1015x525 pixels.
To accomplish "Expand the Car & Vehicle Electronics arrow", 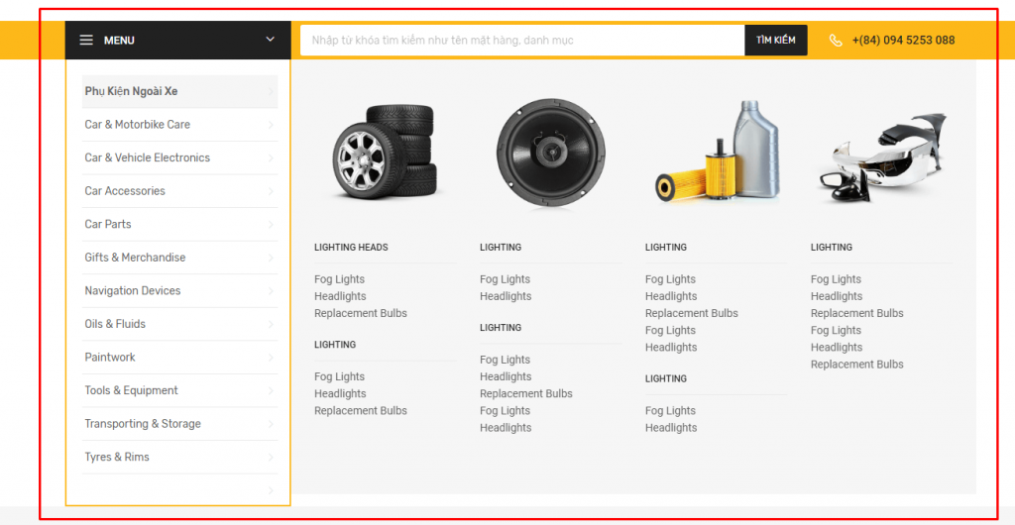I will click(271, 158).
